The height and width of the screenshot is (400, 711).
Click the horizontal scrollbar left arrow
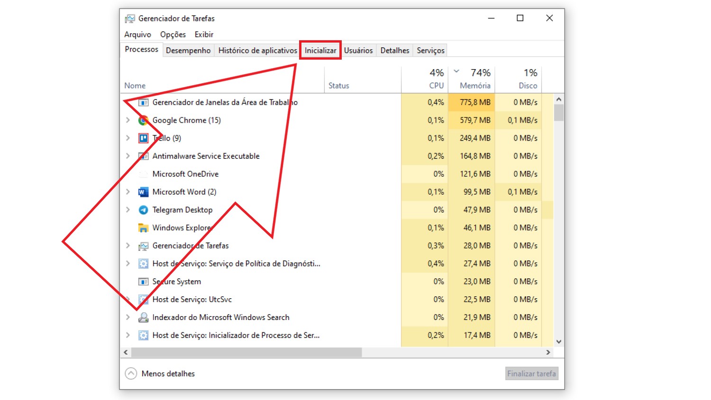(x=126, y=352)
